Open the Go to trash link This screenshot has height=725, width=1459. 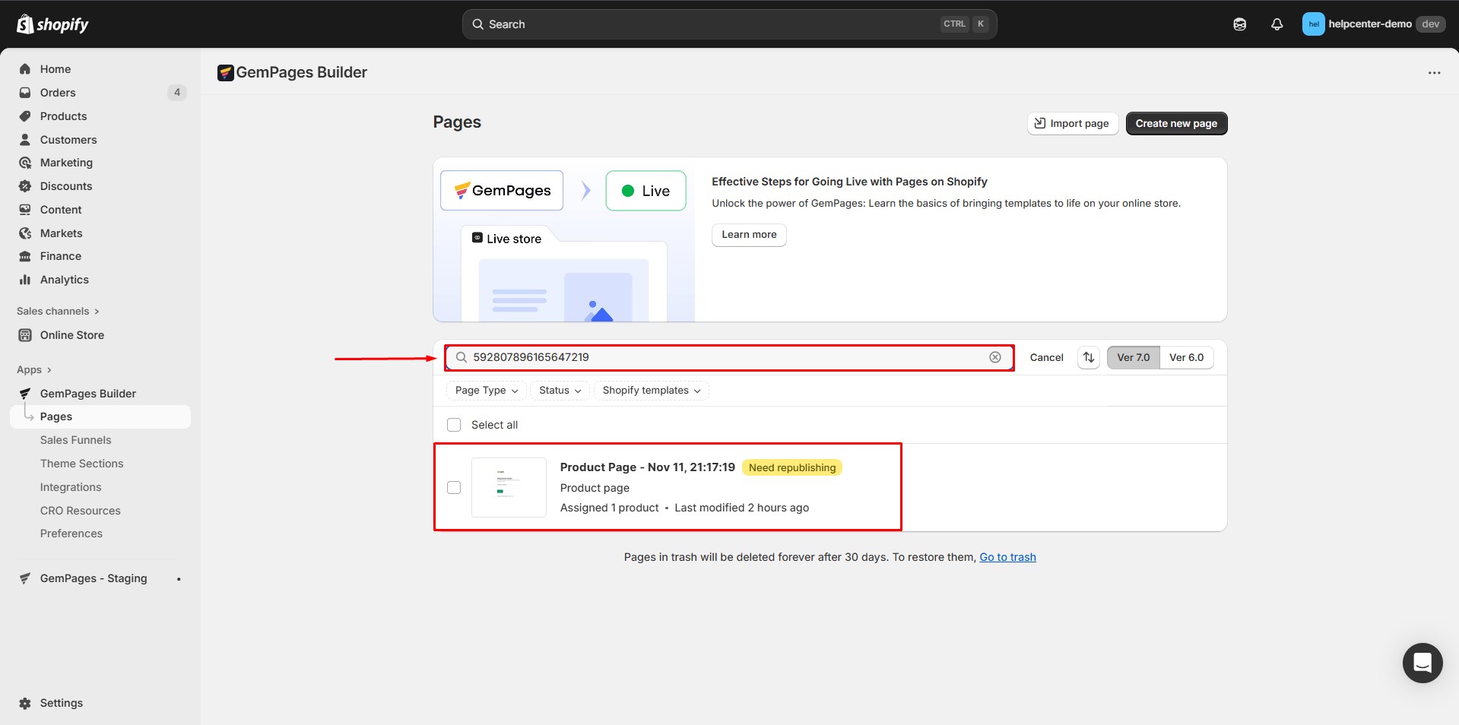click(1007, 556)
